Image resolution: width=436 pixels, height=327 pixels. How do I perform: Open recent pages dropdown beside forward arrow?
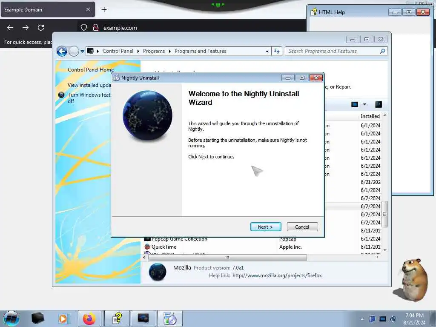pos(82,51)
